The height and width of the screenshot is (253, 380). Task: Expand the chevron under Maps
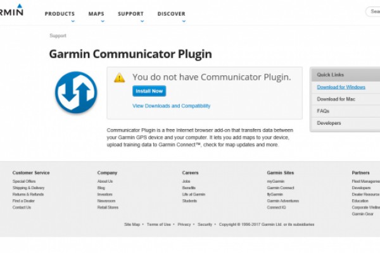point(103,21)
